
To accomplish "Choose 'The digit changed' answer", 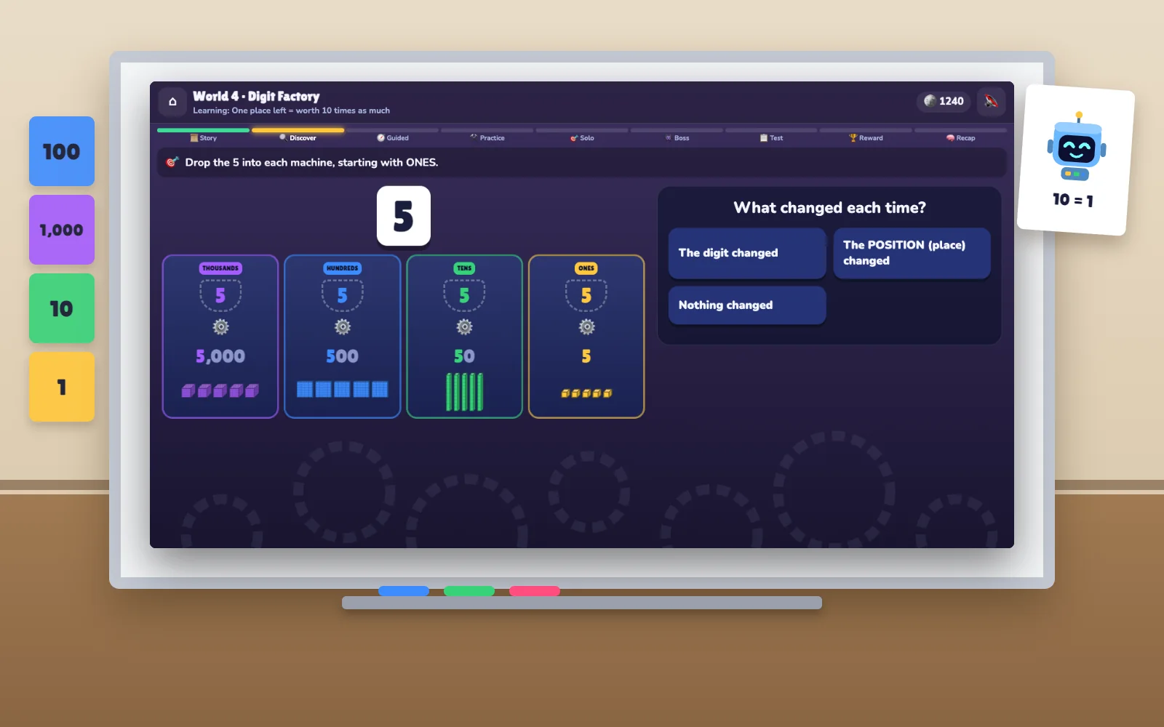I will pos(747,253).
